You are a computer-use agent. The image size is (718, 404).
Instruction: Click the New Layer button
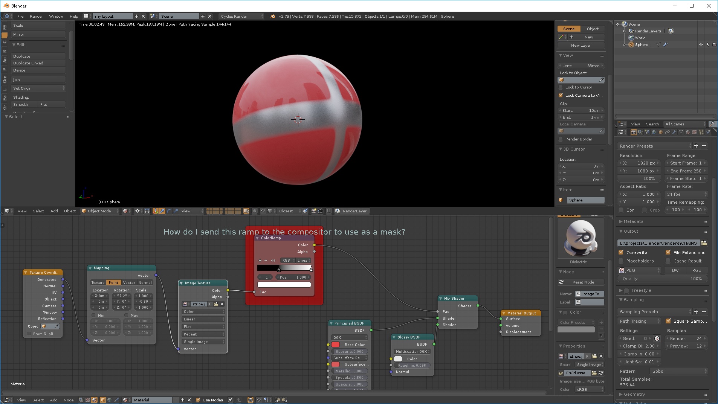coord(581,46)
